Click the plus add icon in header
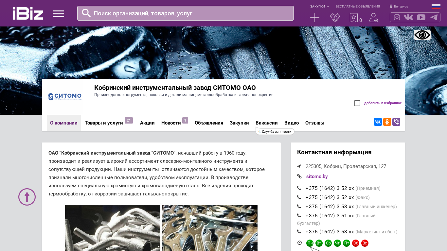 coord(314,18)
